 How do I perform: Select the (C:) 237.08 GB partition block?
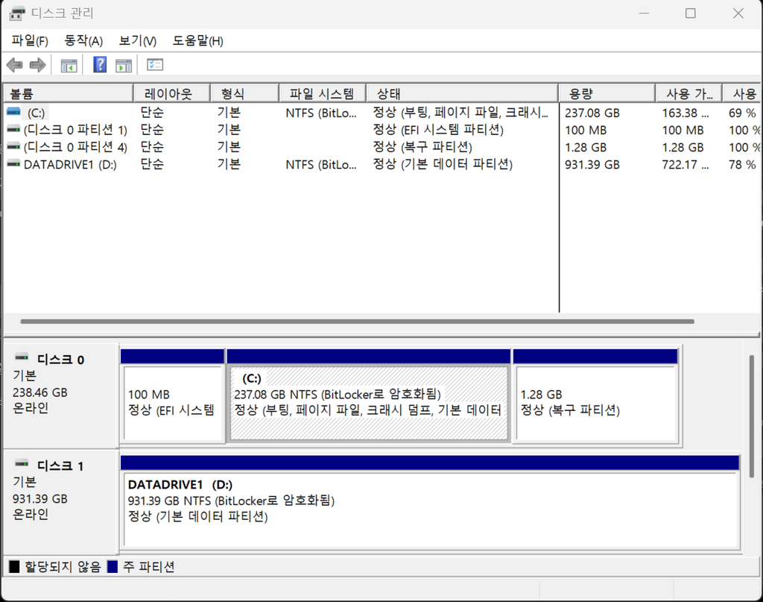coord(369,395)
